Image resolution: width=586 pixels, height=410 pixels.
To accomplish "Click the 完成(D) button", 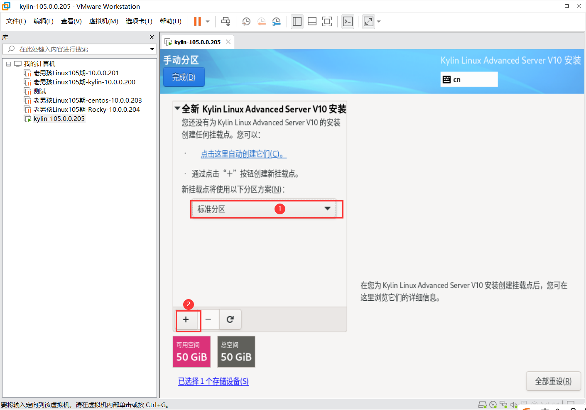I will click(184, 77).
